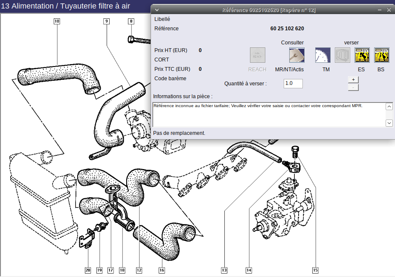Decrease quantity with the minus button

(x=353, y=87)
